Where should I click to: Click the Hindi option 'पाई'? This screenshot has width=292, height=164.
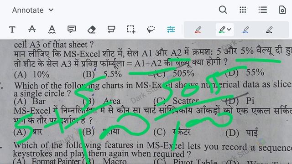[252, 133]
